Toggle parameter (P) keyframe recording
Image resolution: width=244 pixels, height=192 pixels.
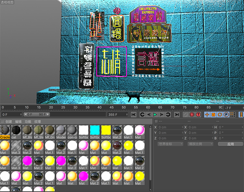[226, 115]
